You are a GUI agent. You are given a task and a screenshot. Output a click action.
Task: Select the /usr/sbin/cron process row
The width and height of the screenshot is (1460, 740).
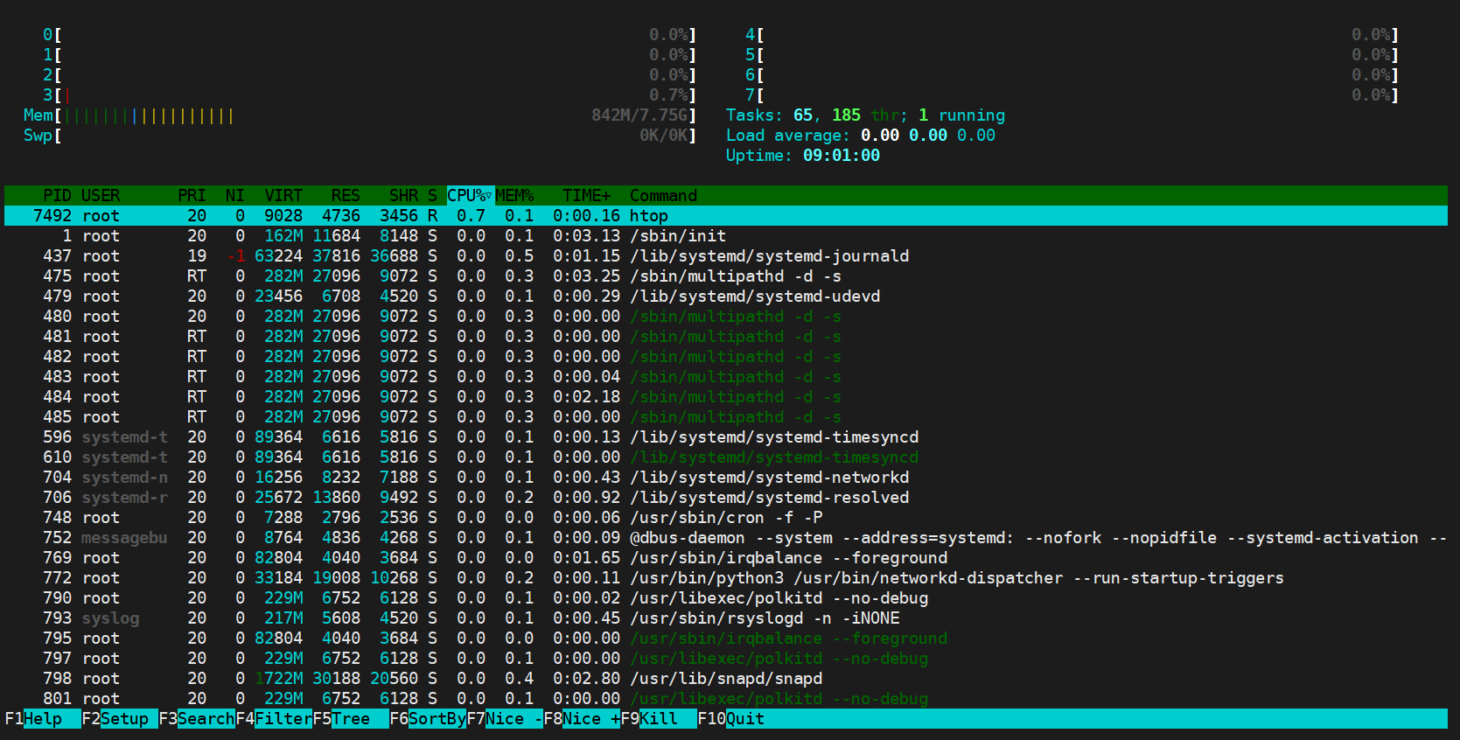pos(726,518)
